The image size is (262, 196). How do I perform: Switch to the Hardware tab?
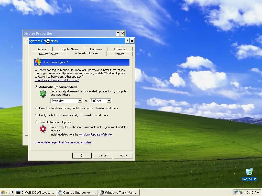coord(96,49)
